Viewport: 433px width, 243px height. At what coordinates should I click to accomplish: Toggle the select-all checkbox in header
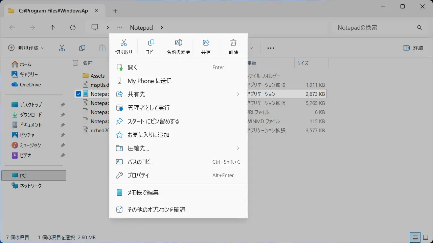click(75, 63)
